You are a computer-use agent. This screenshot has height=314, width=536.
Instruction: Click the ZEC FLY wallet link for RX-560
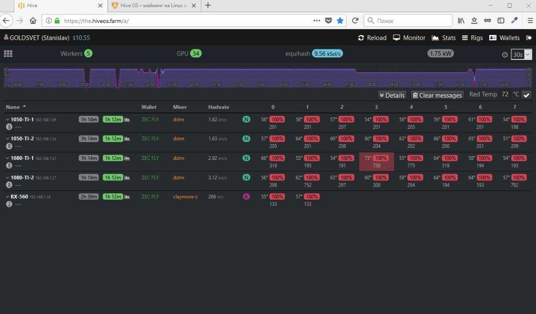point(150,197)
